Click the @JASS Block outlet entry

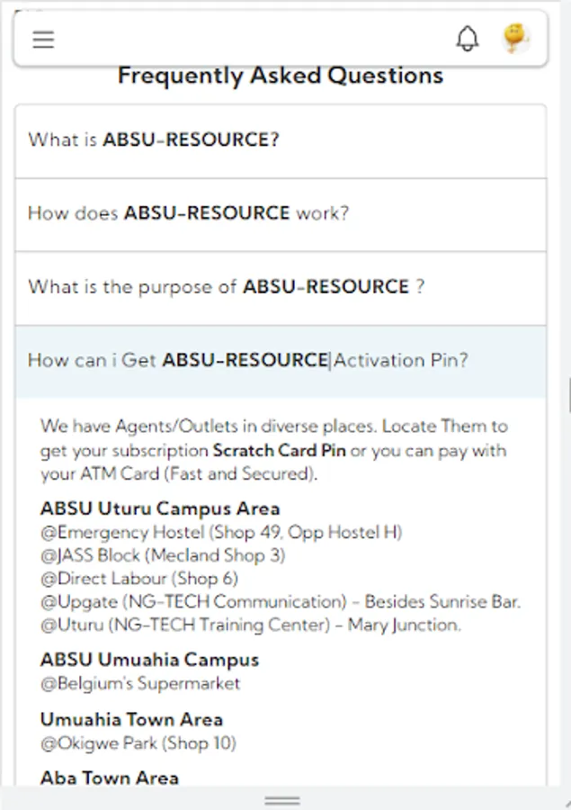[163, 555]
